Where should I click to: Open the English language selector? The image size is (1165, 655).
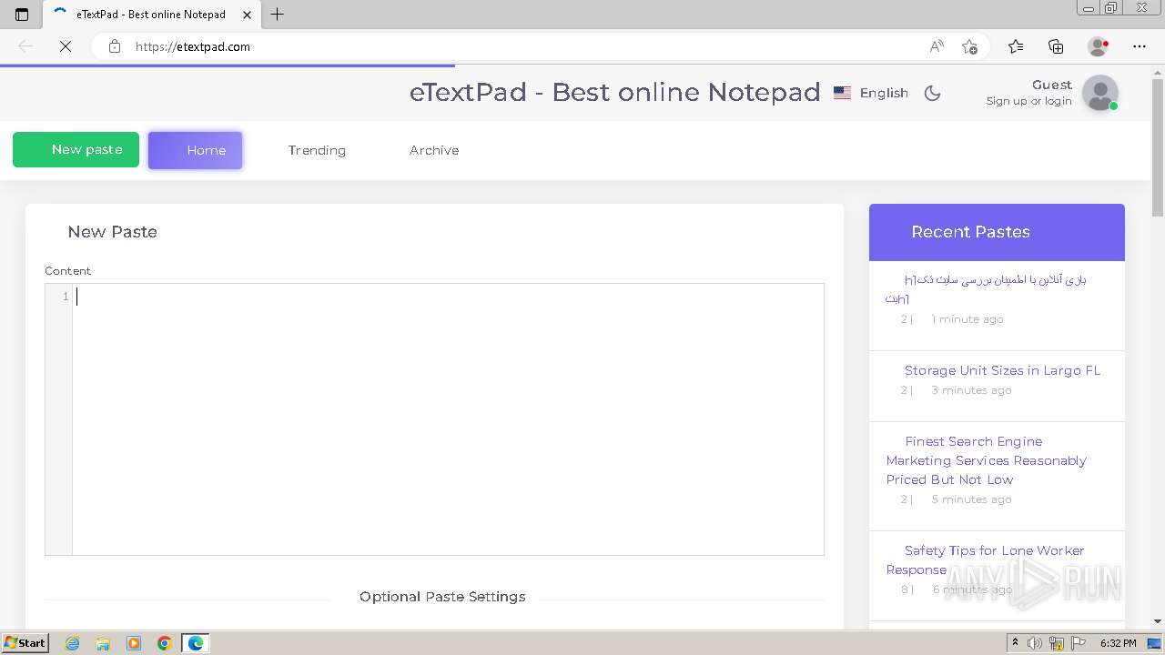click(871, 93)
